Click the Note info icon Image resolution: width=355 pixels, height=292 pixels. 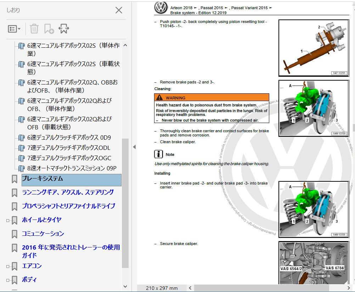pyautogui.click(x=158, y=154)
